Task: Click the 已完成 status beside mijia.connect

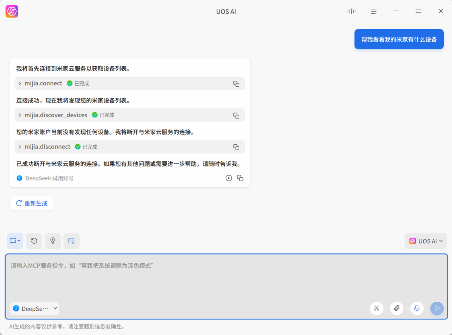Action: coord(78,83)
